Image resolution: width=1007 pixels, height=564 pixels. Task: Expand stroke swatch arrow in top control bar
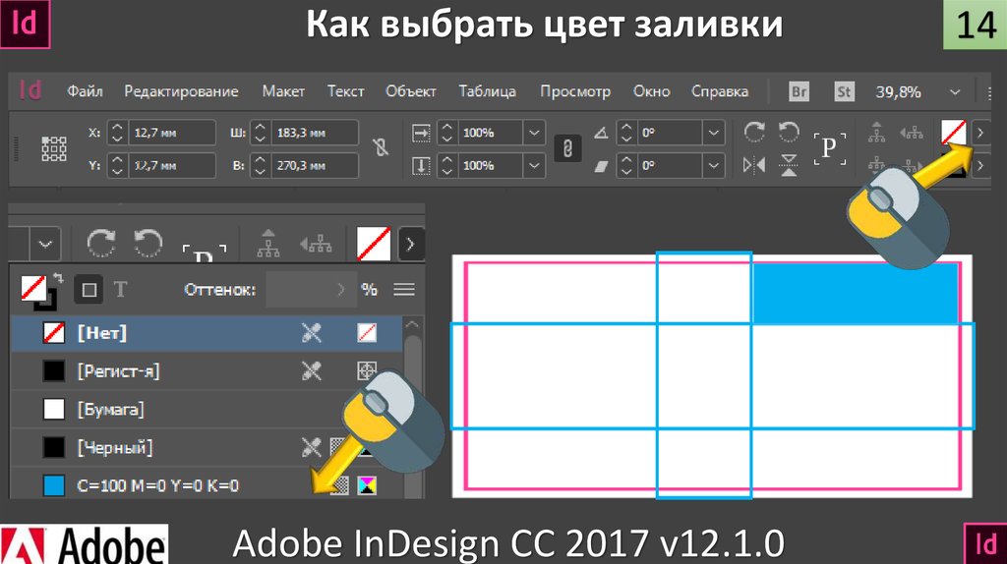(980, 165)
